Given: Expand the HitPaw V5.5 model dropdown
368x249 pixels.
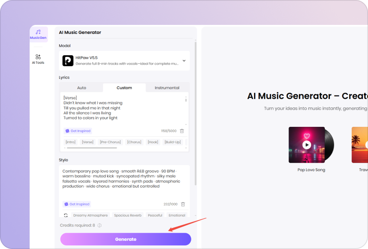Looking at the screenshot, I should click(184, 61).
